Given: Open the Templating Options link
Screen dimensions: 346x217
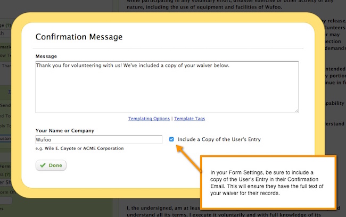Looking at the screenshot, I should click(x=149, y=119).
